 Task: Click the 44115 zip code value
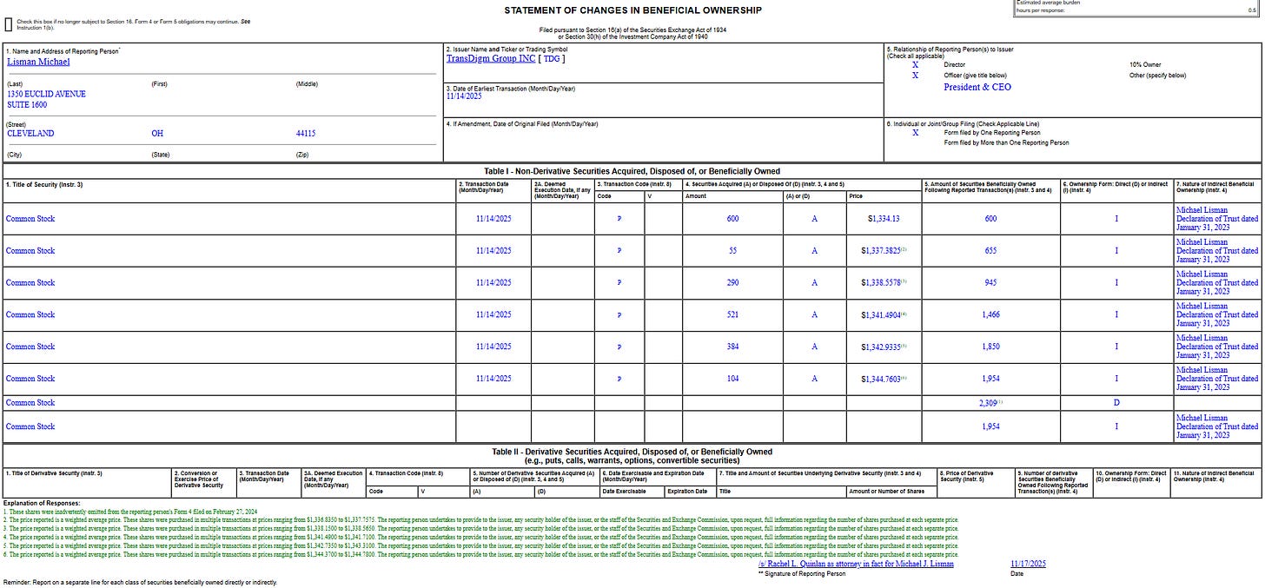coord(306,134)
